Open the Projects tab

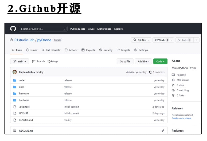click(88, 50)
